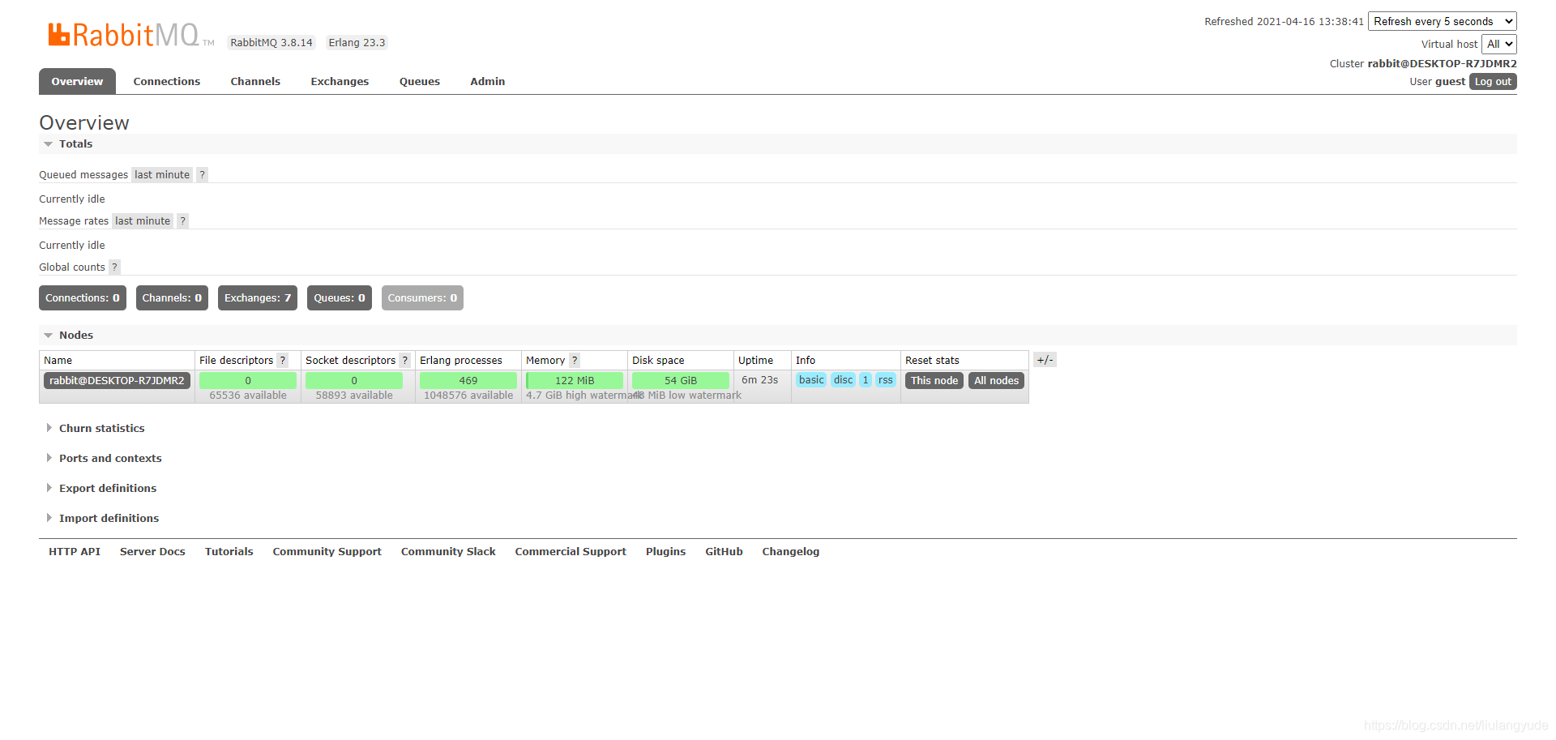Open the Virtual host dropdown
Image resolution: width=1556 pixels, height=740 pixels.
pos(1499,45)
